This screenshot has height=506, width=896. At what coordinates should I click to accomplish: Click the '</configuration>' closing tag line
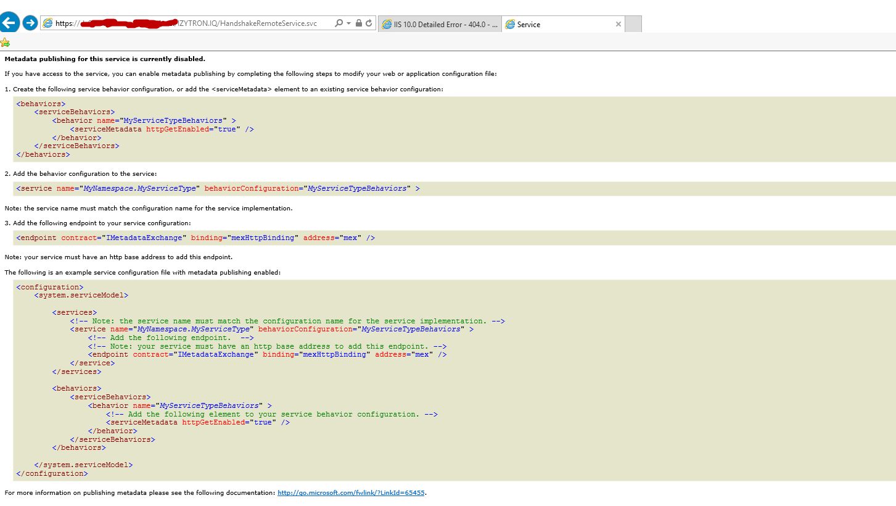coord(52,473)
